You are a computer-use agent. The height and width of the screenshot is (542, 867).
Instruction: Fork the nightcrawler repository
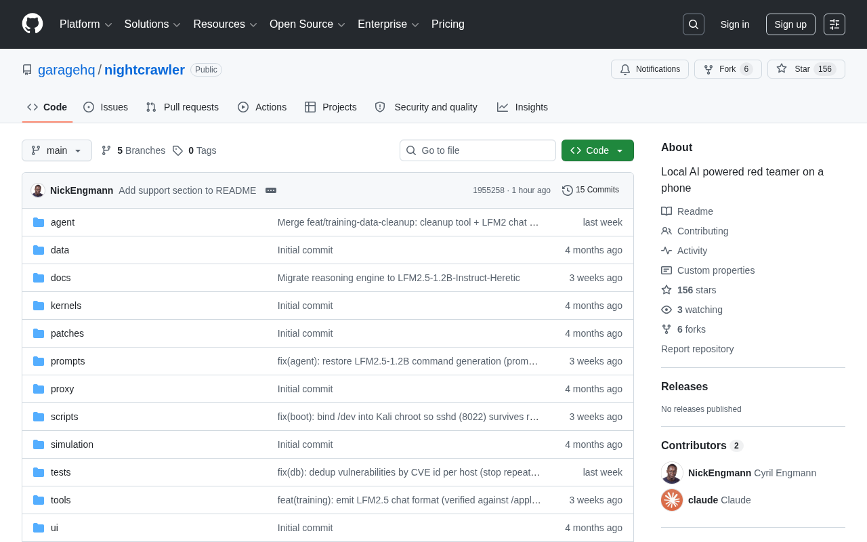pos(728,69)
